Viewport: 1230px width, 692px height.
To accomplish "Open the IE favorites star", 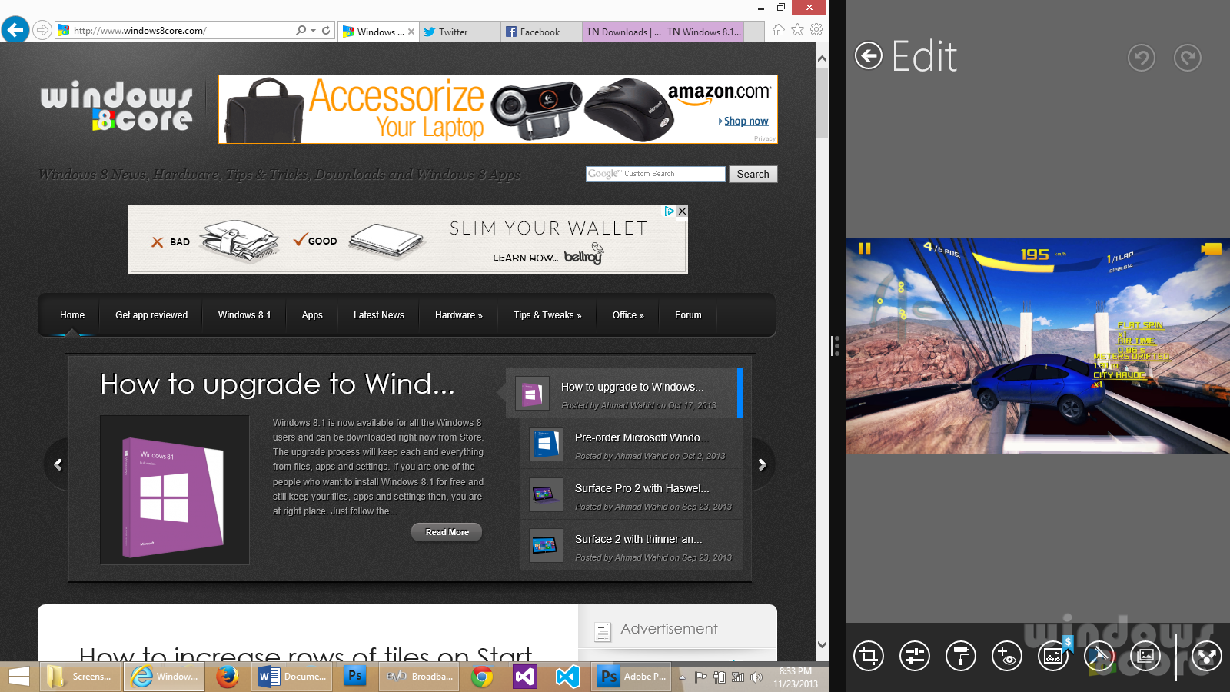I will point(798,30).
